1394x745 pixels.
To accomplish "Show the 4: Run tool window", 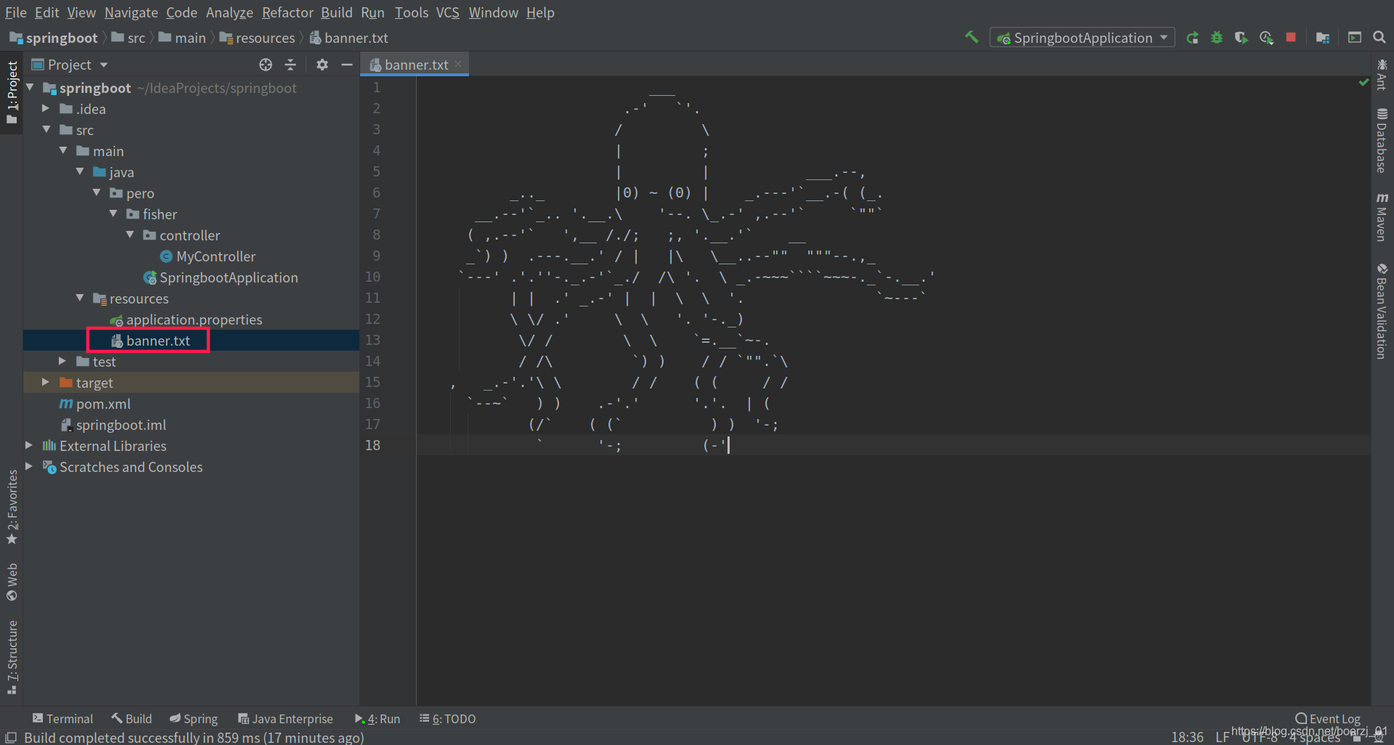I will tap(378, 719).
